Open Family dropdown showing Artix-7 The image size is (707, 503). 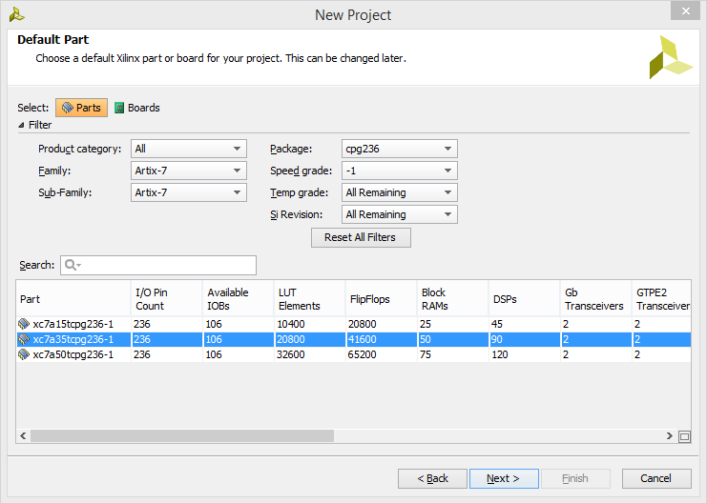point(189,171)
